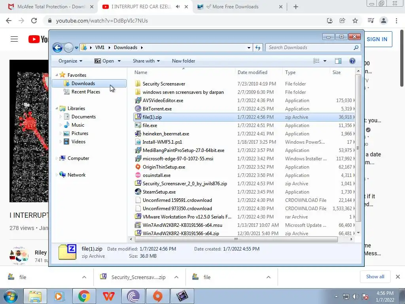The image size is (405, 304).
Task: Select Security_Screensaver_2_0_by_jwils876.zip icon
Action: 138,184
